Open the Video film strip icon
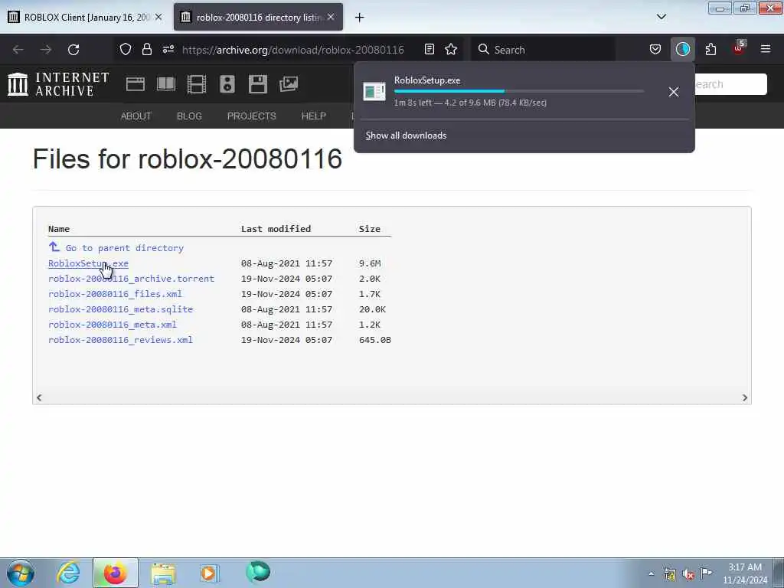The height and width of the screenshot is (588, 784). 197,84
